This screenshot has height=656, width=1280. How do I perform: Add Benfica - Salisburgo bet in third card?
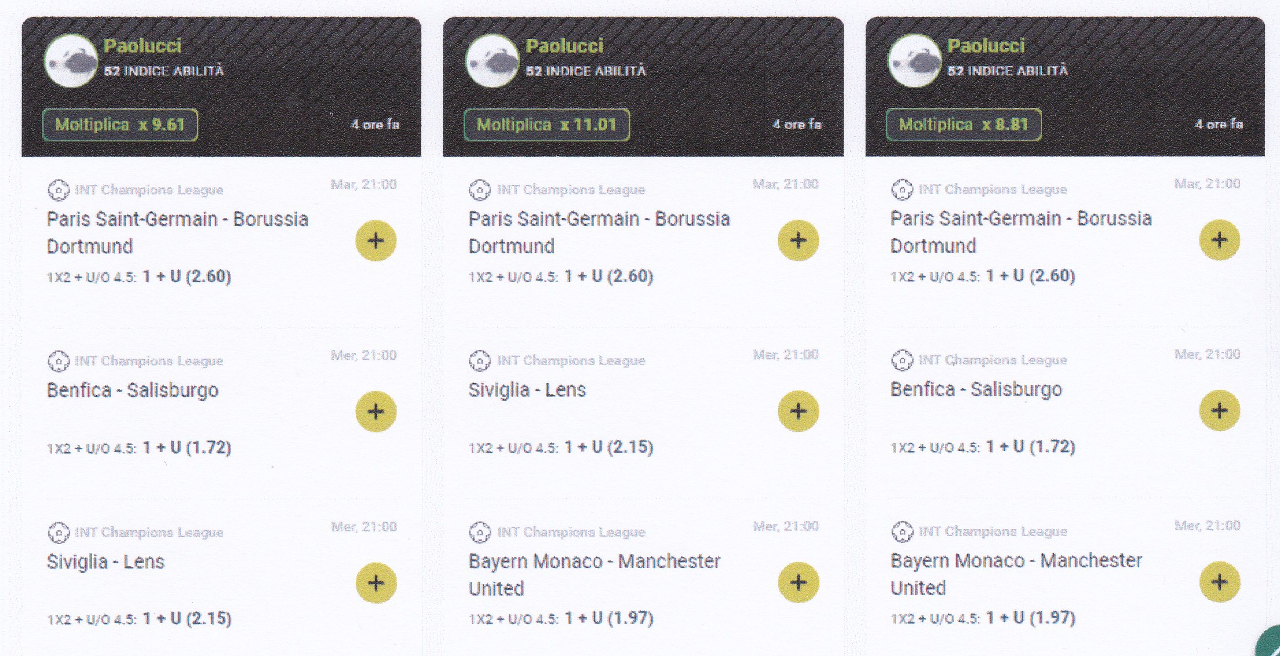[x=1220, y=410]
